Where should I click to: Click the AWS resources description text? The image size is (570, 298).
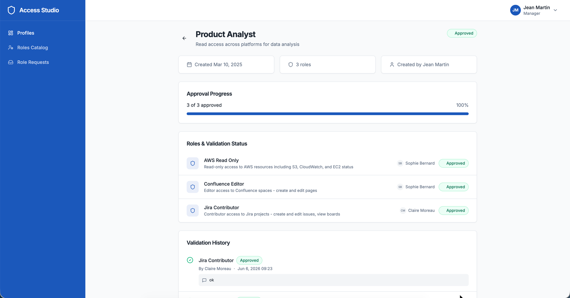pos(278,167)
